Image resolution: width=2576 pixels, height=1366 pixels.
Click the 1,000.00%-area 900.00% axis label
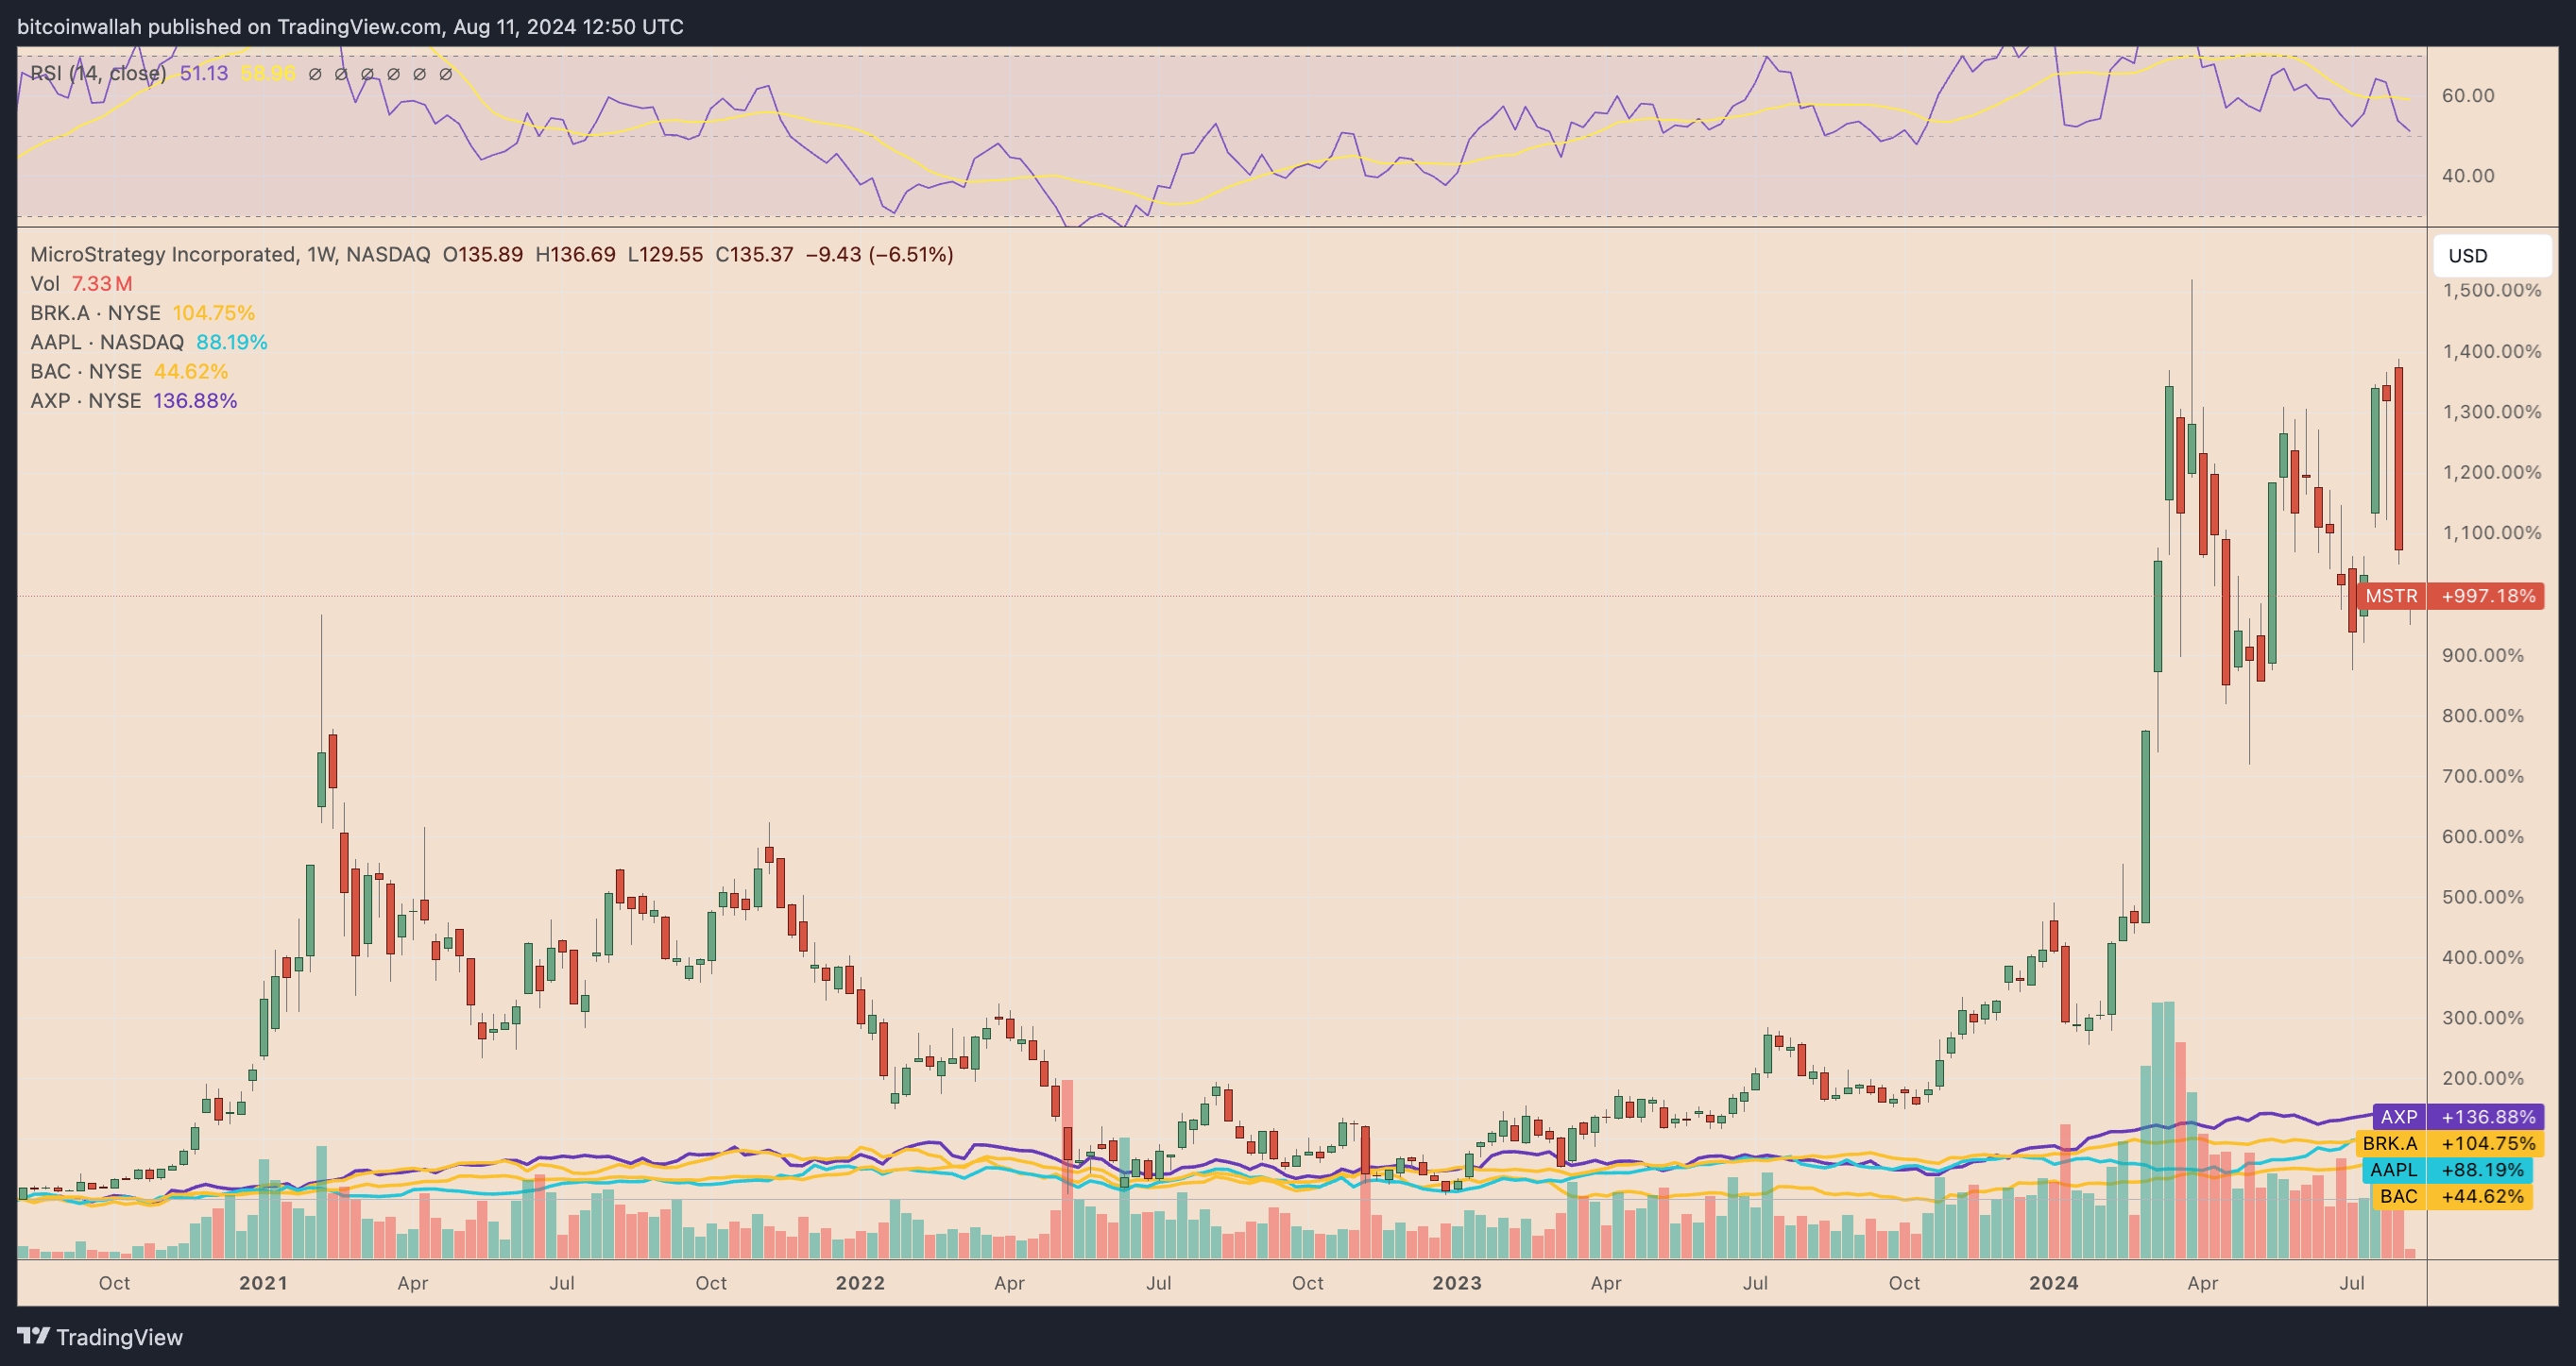2483,655
